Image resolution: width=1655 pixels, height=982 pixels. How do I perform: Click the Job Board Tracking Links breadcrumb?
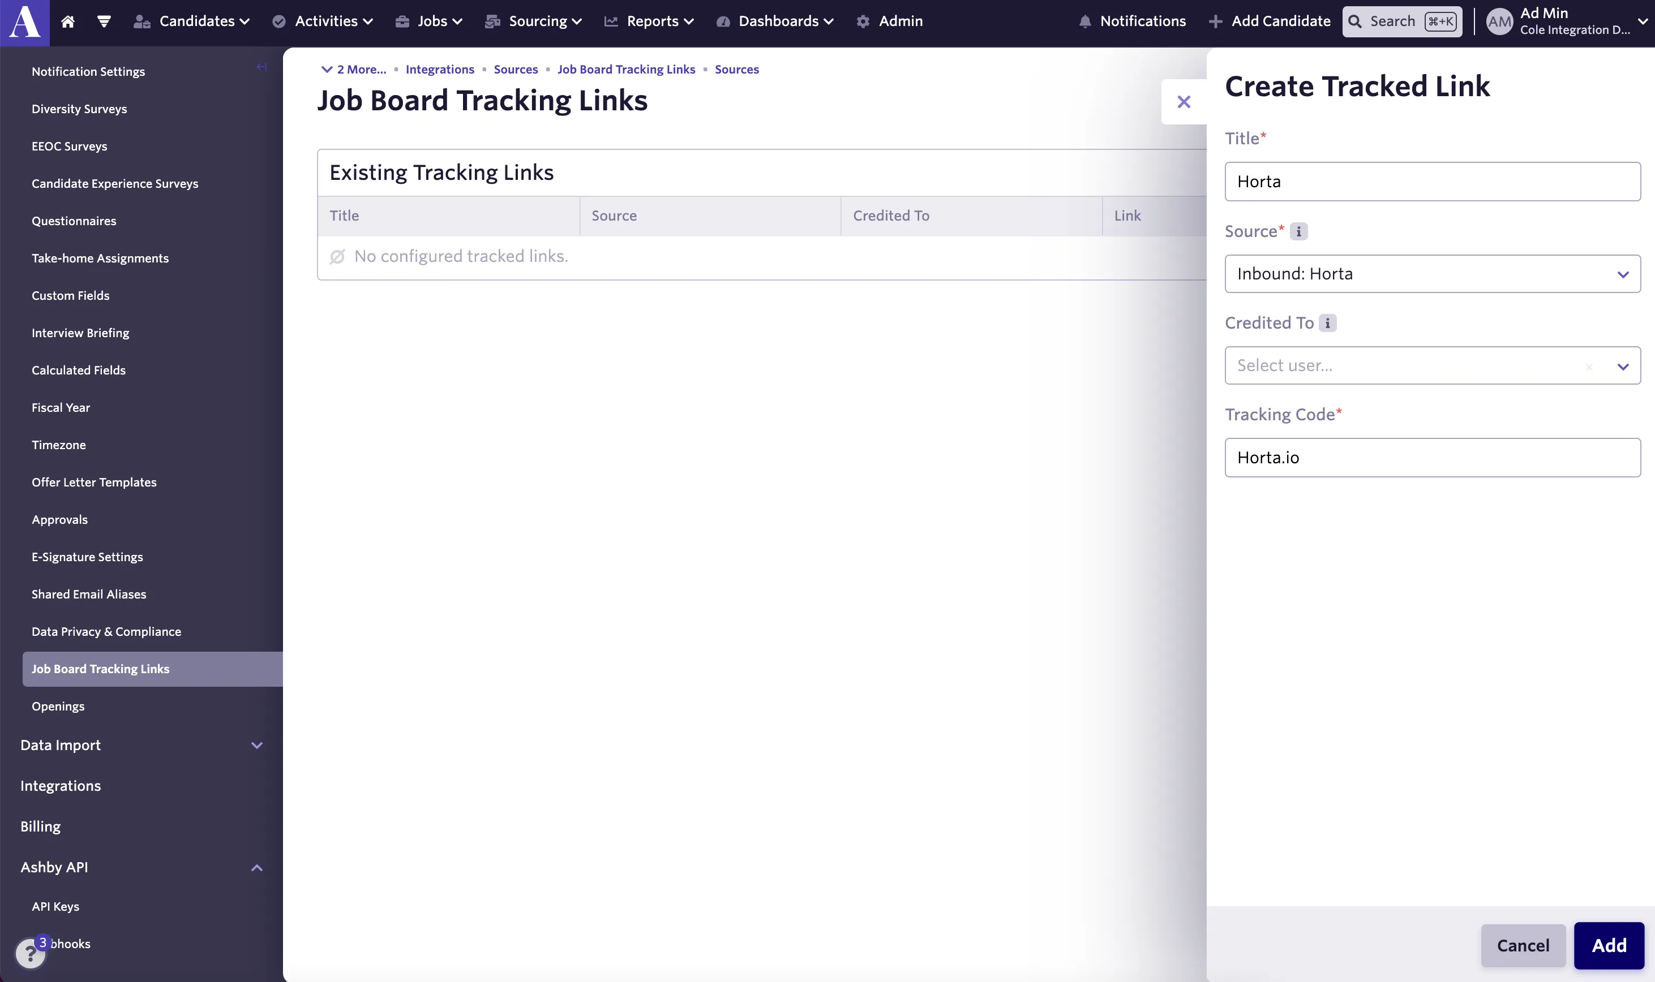pos(625,70)
